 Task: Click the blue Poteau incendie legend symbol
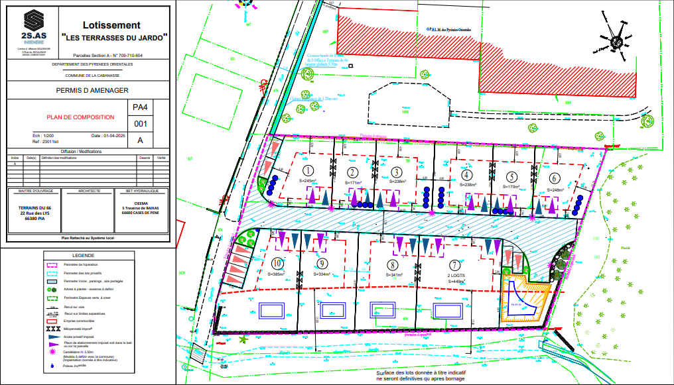tap(52, 364)
